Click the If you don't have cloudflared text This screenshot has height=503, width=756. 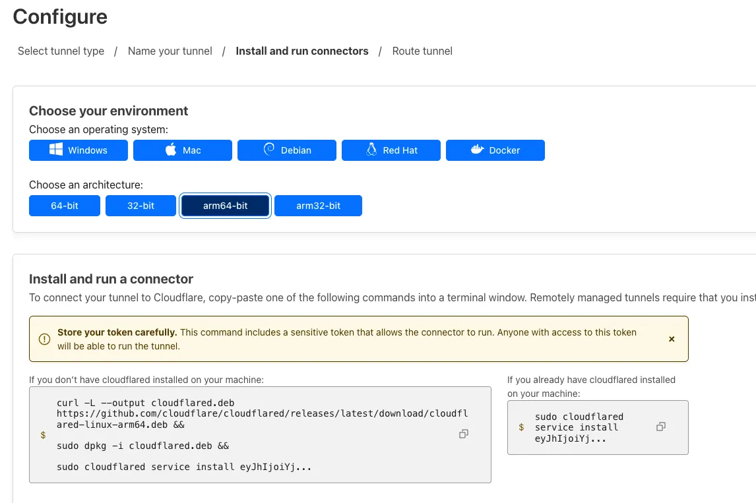click(x=146, y=380)
